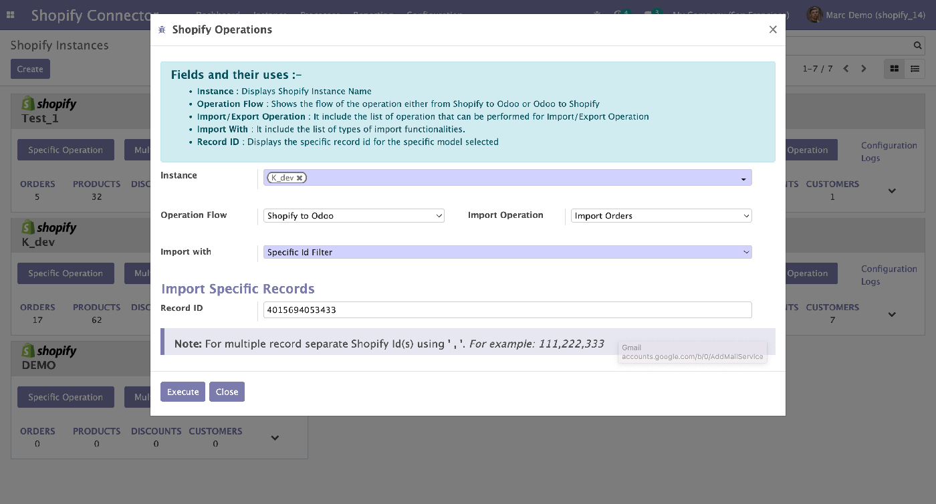936x504 pixels.
Task: Go to previous page with pager arrow
Action: pos(846,69)
